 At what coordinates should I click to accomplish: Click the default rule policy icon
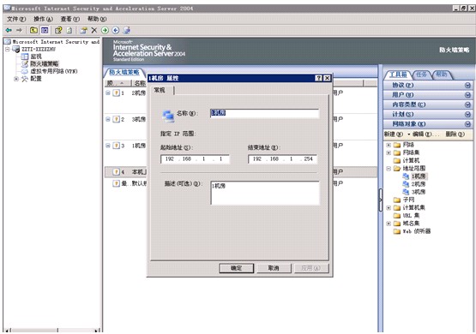(116, 183)
